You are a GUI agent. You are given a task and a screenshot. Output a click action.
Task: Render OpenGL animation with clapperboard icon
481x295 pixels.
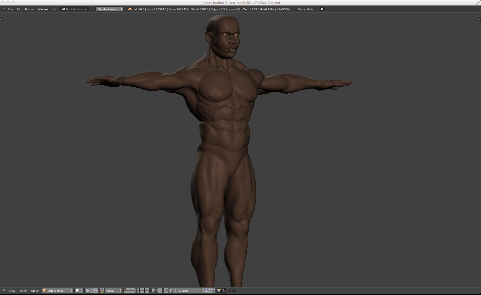pos(224,291)
